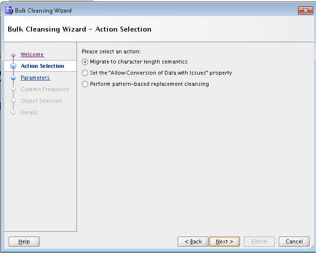Open the Parameters step link
The image size is (316, 253).
(x=35, y=78)
